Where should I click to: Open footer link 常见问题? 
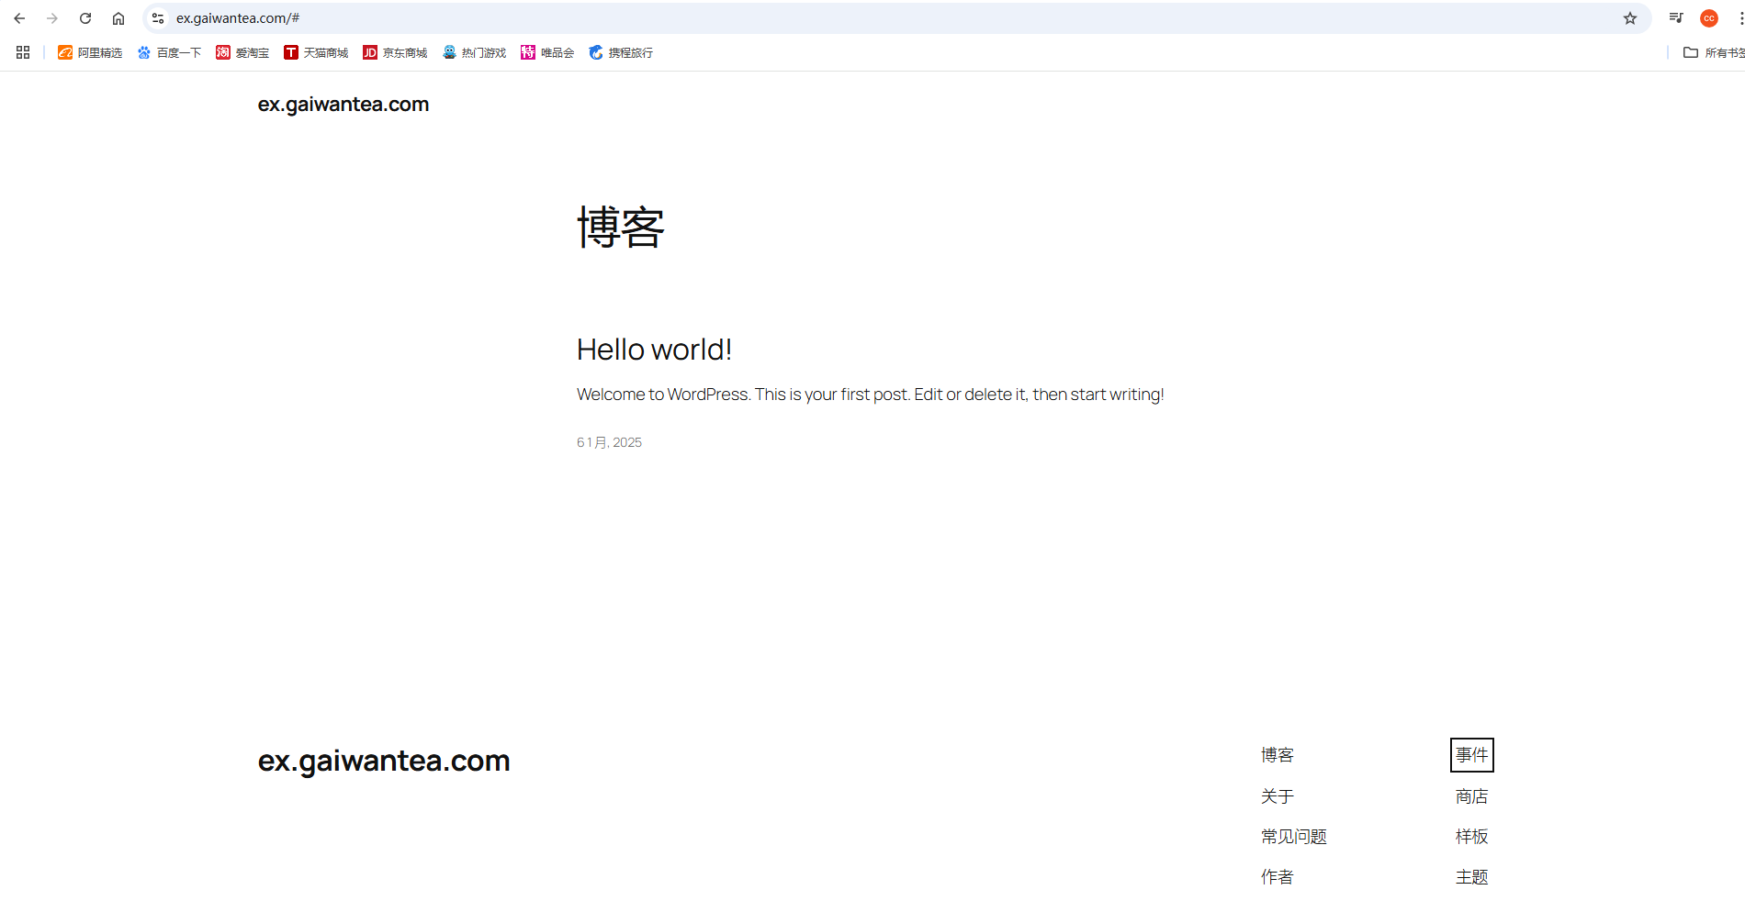[x=1294, y=837]
